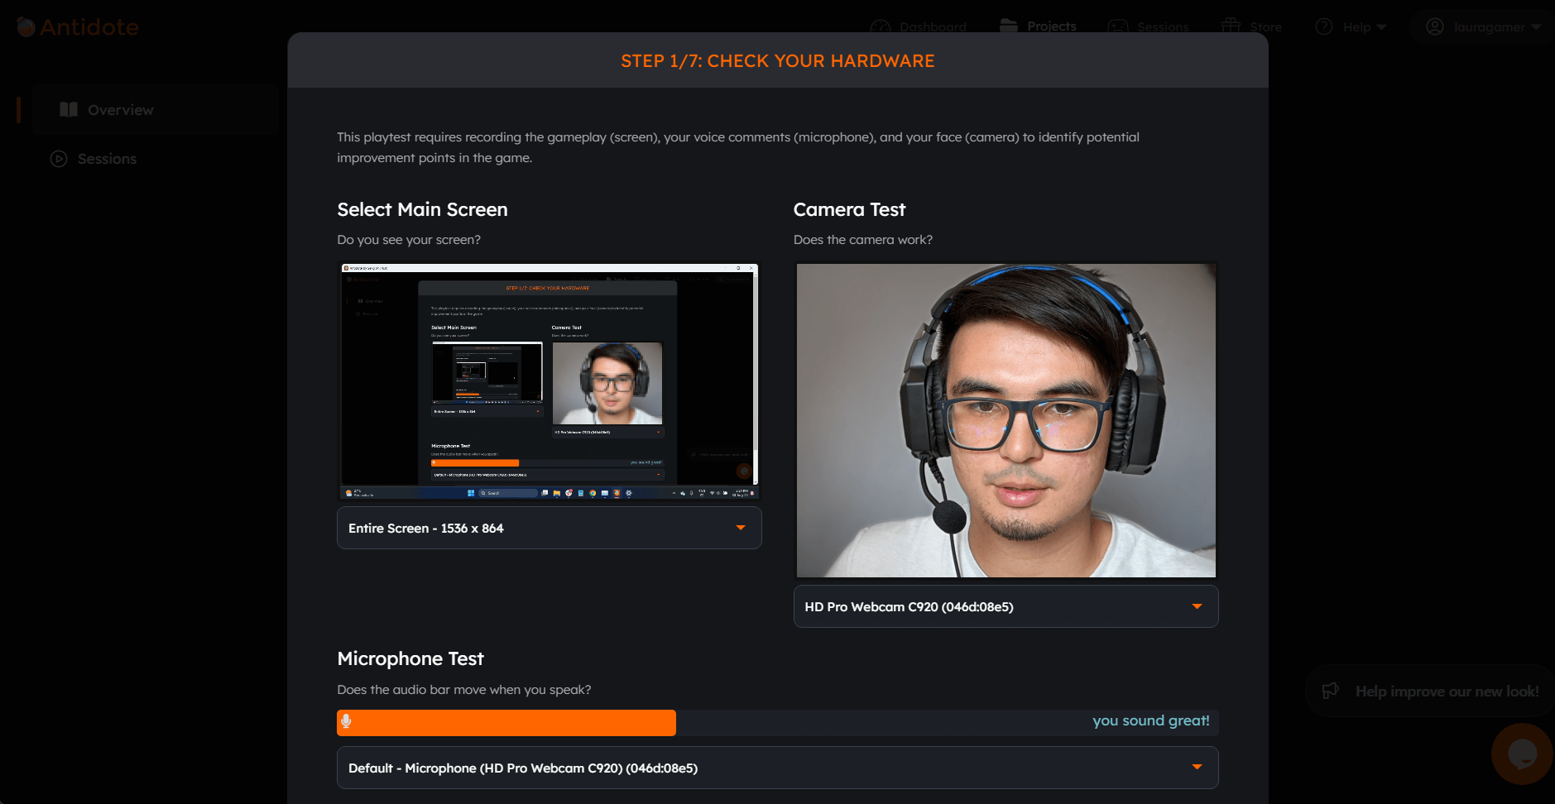Click the lauragamer account avatar icon
The height and width of the screenshot is (804, 1555).
click(1435, 26)
